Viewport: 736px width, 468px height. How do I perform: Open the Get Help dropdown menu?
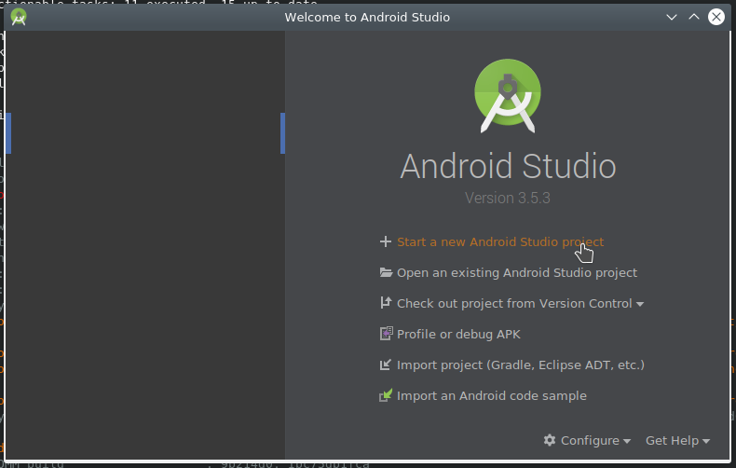pyautogui.click(x=677, y=440)
